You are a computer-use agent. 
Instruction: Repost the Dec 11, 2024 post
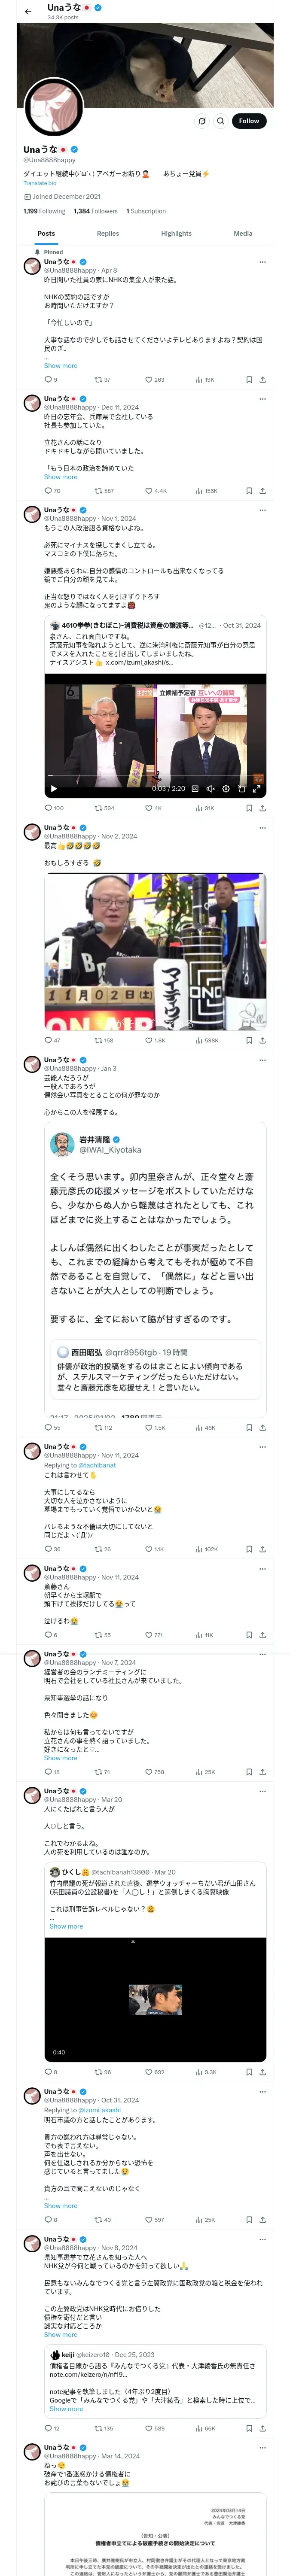coord(103,491)
